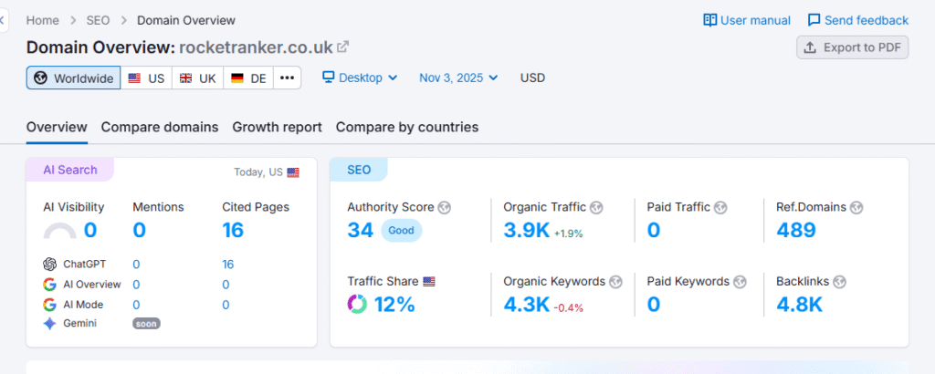Click the Domain Overview breadcrumb text
The width and height of the screenshot is (935, 374).
[x=186, y=20]
